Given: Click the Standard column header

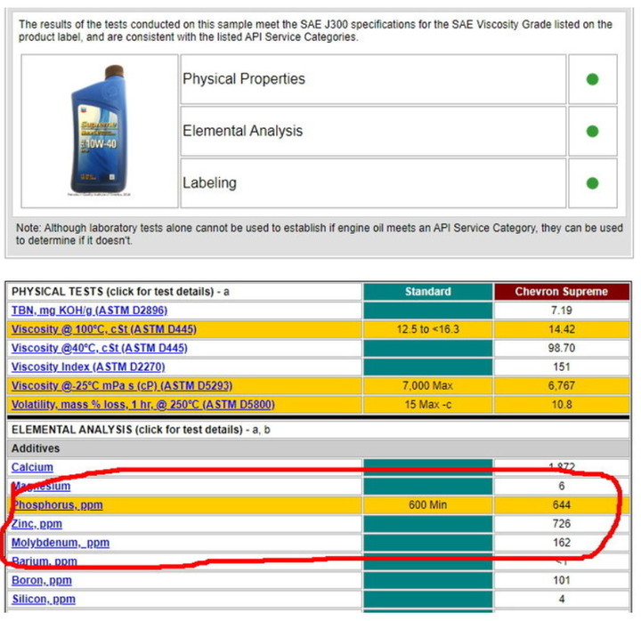Looking at the screenshot, I should point(427,291).
